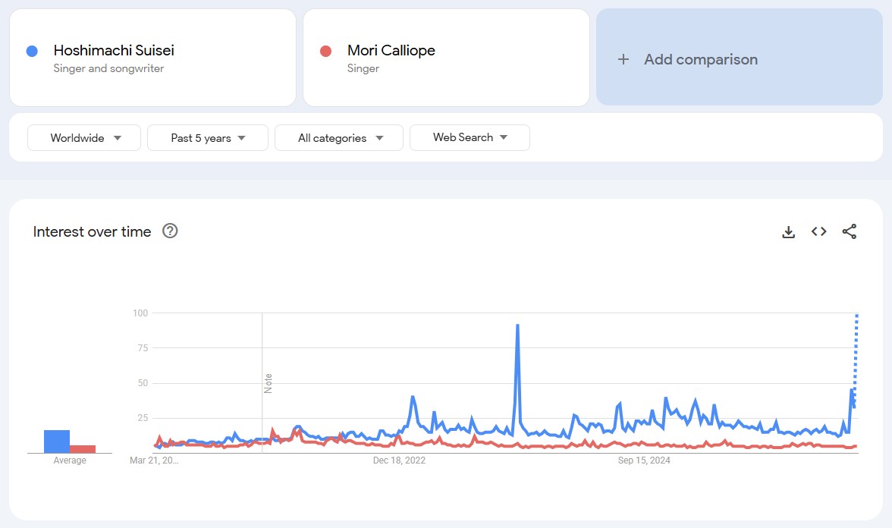Expand the All categories dropdown
The image size is (892, 528).
click(339, 138)
